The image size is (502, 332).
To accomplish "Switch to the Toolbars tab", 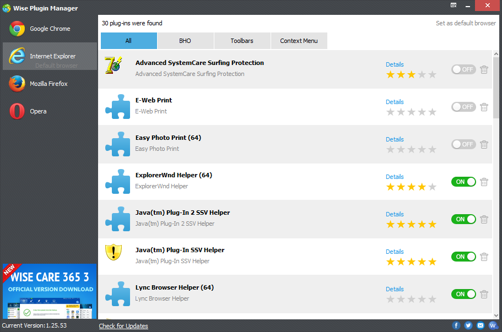I will click(x=242, y=41).
